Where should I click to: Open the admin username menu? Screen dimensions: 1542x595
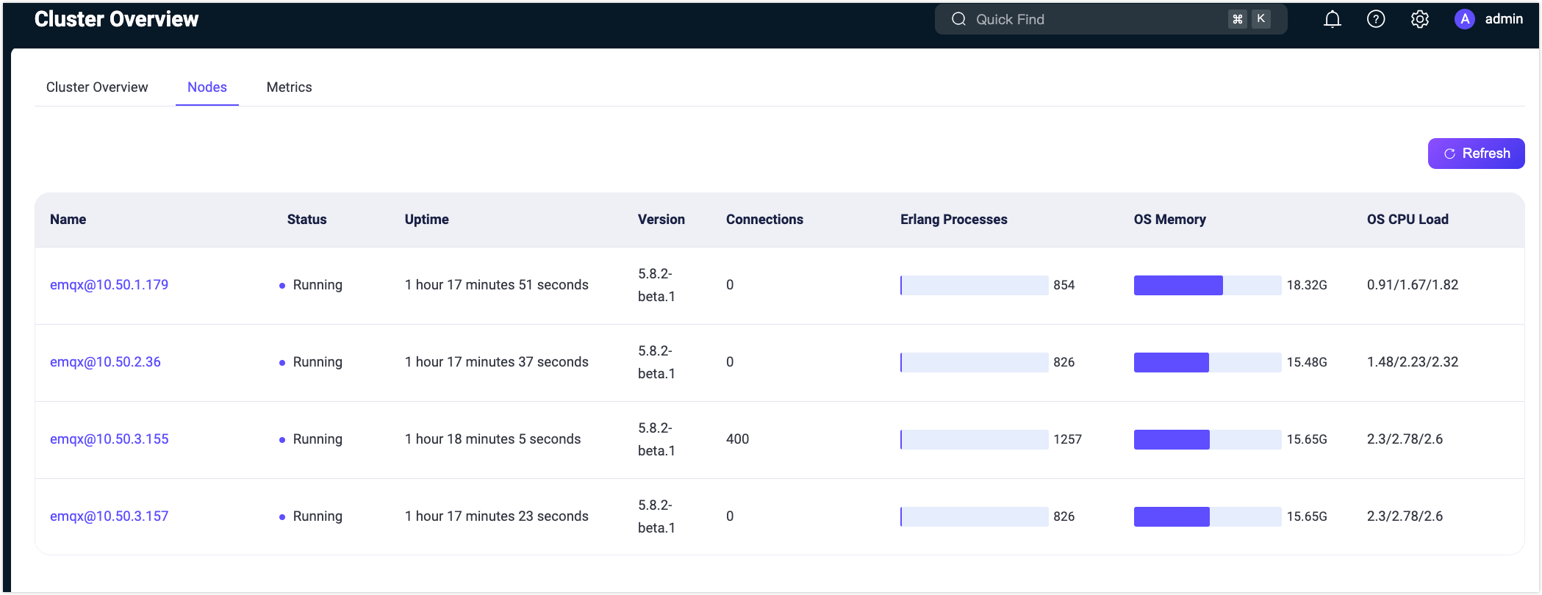pyautogui.click(x=1504, y=20)
